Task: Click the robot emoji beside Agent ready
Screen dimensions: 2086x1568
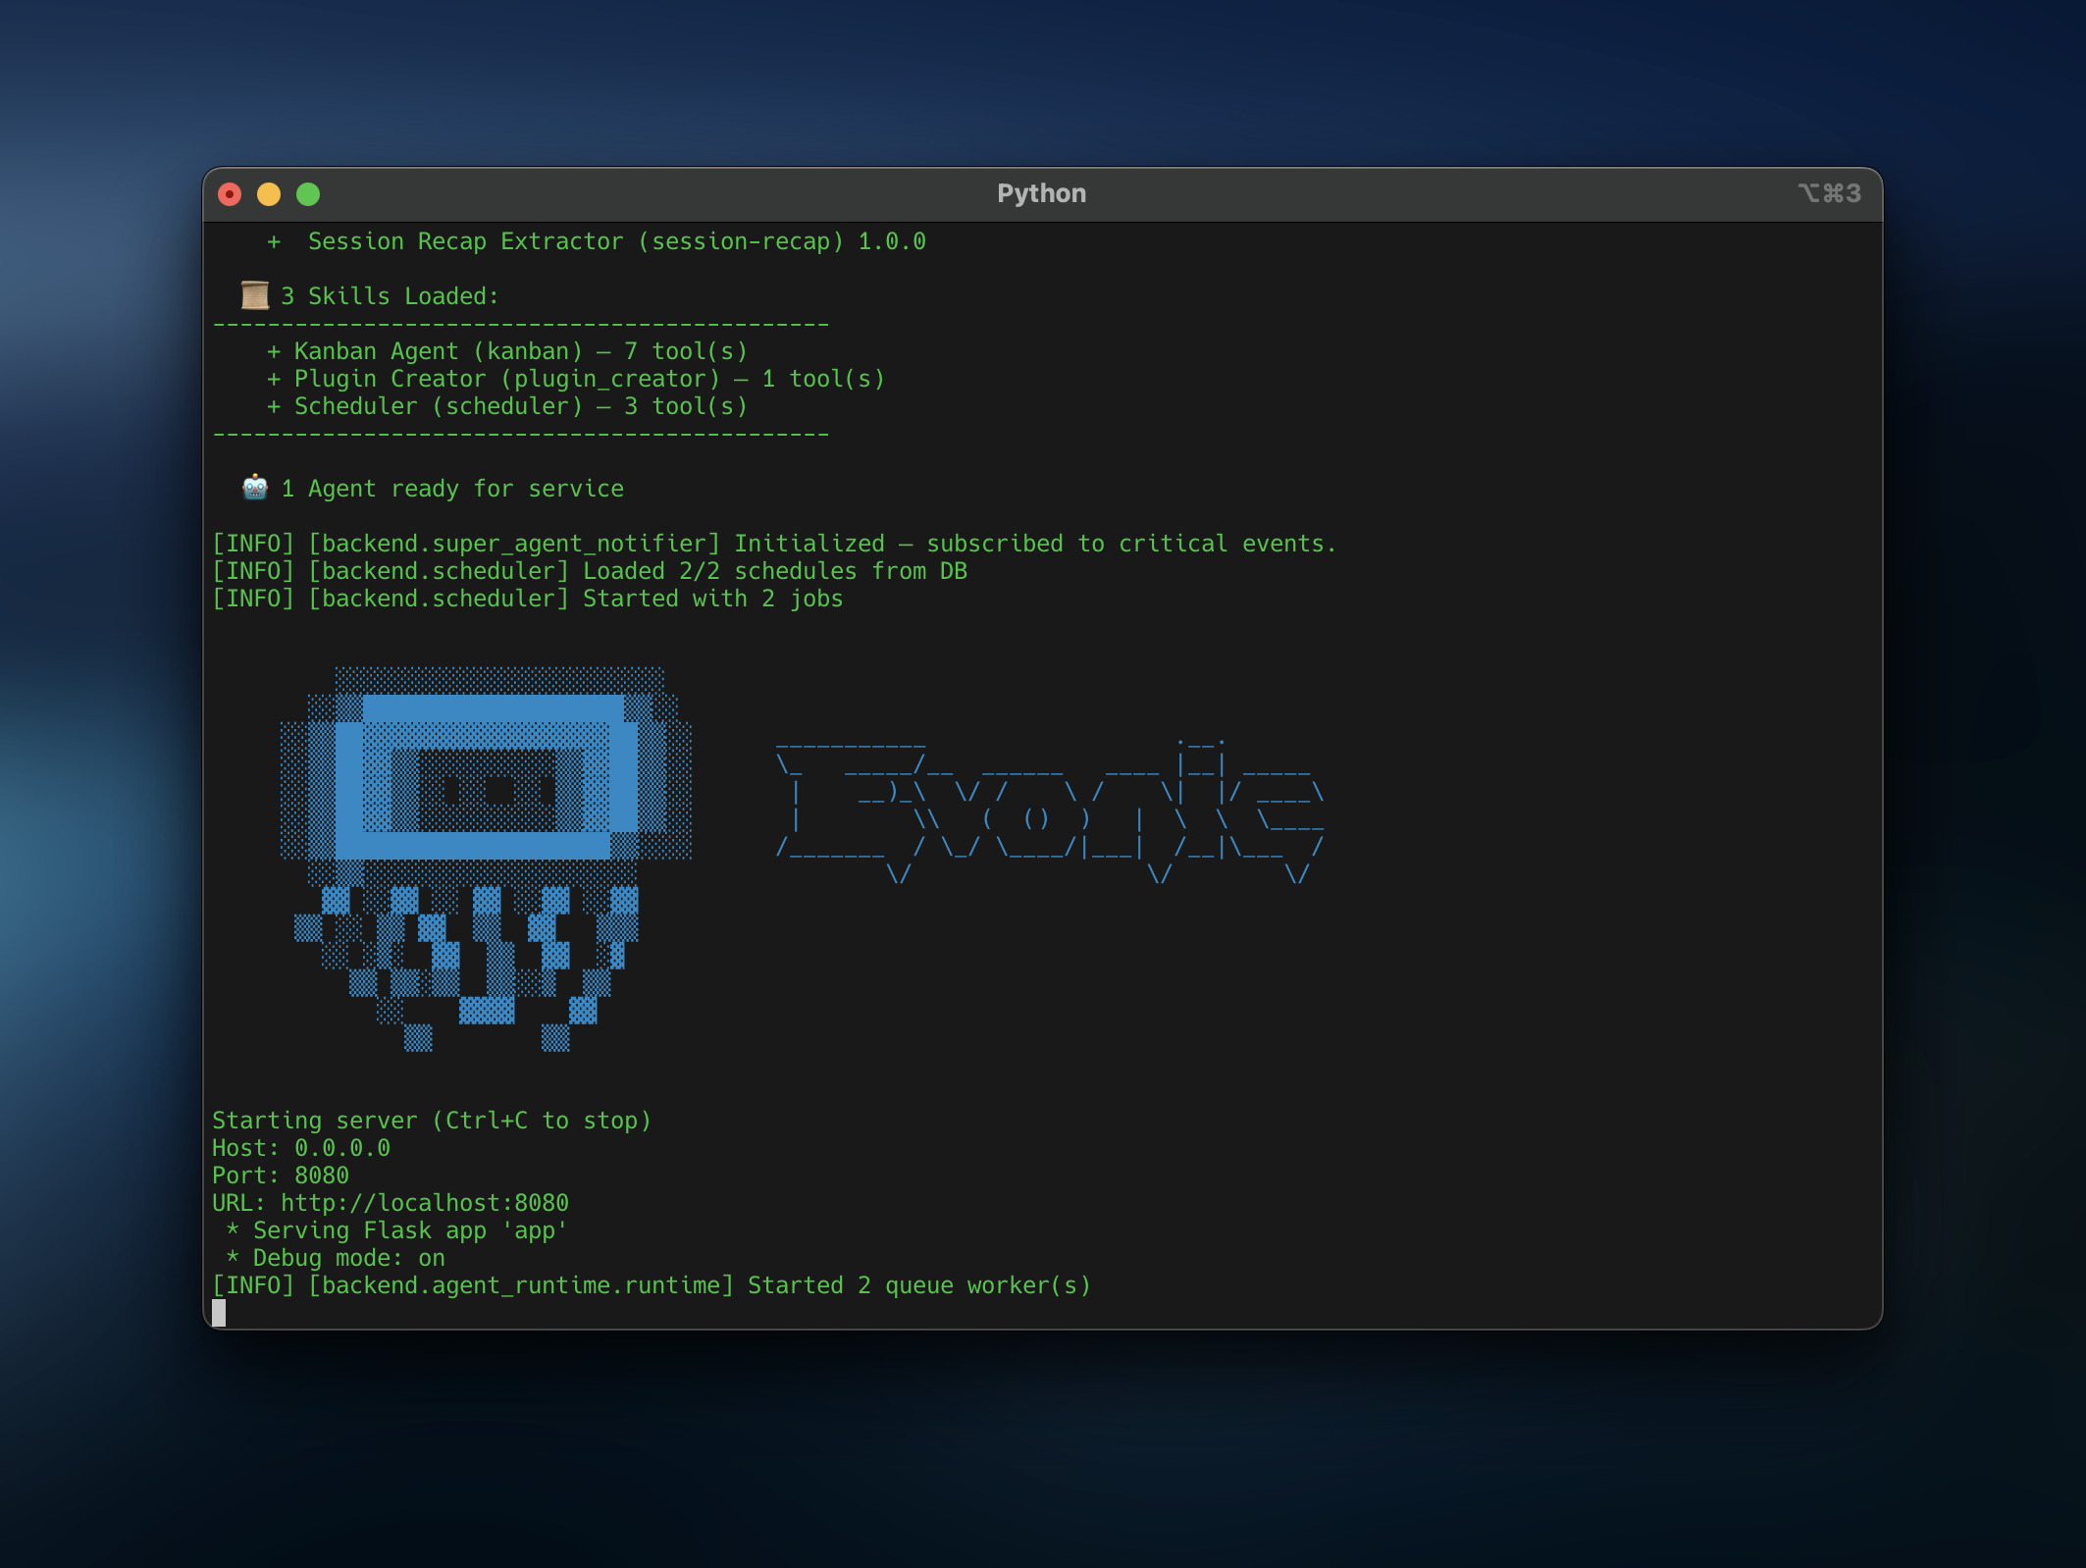Action: [x=255, y=488]
